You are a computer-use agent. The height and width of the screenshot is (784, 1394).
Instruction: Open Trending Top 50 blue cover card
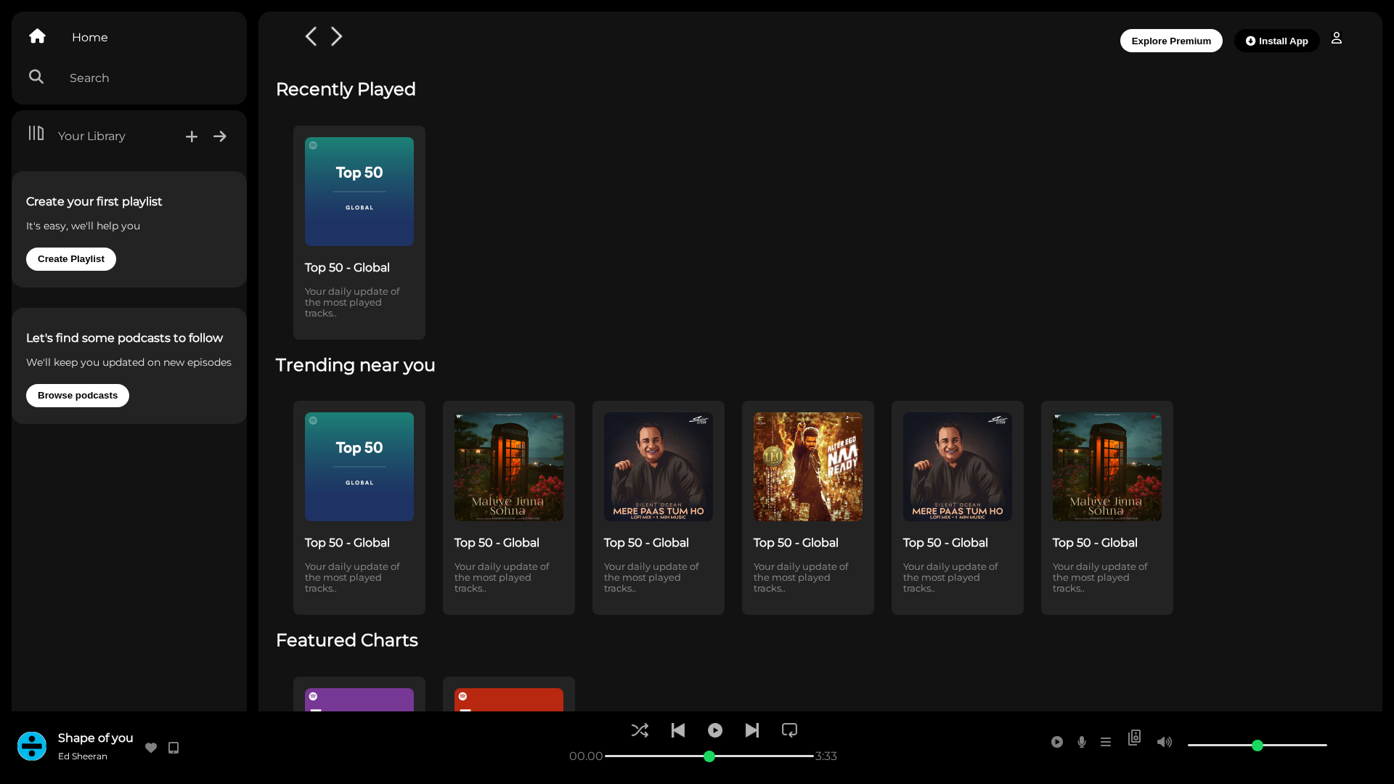coord(359,507)
